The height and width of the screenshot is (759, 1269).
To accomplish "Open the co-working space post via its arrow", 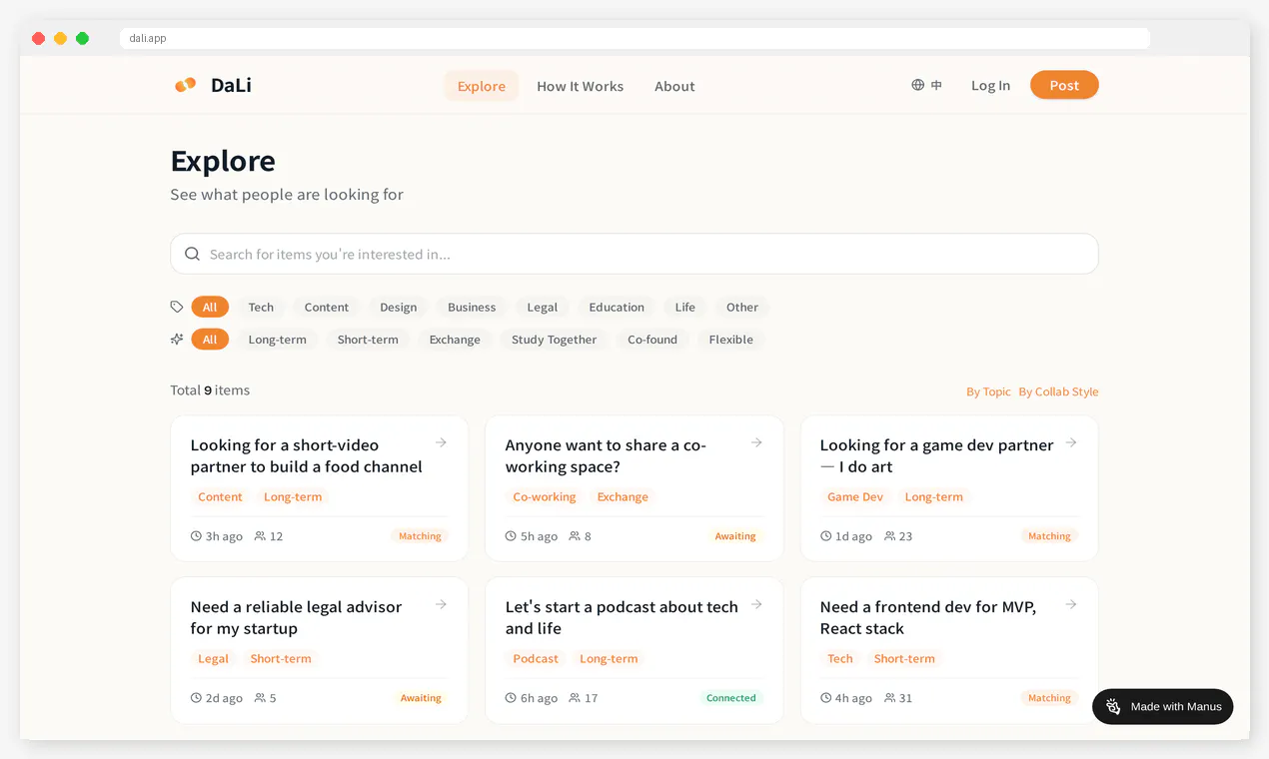I will tap(756, 442).
